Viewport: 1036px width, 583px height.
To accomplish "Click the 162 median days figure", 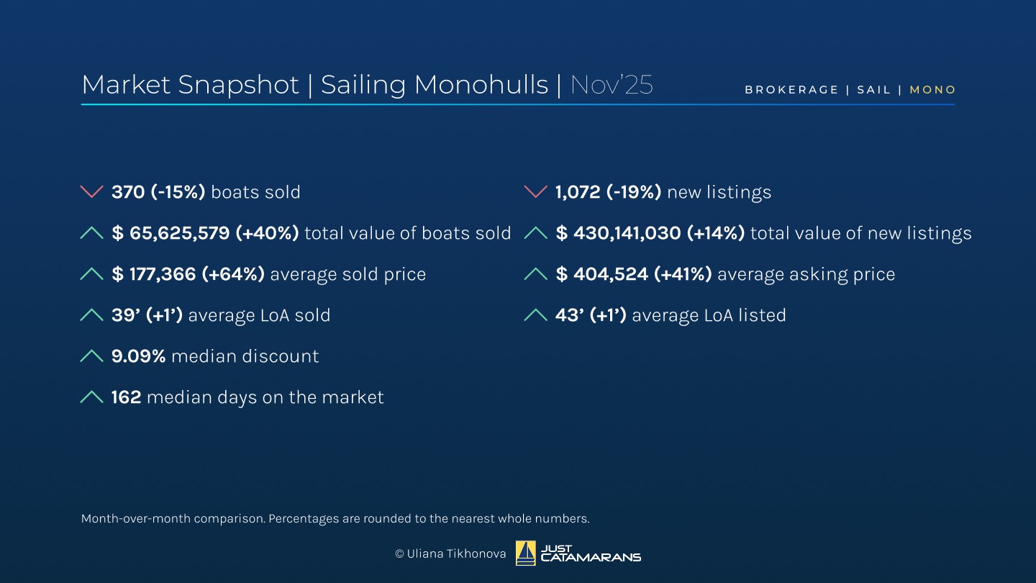I will tap(126, 397).
